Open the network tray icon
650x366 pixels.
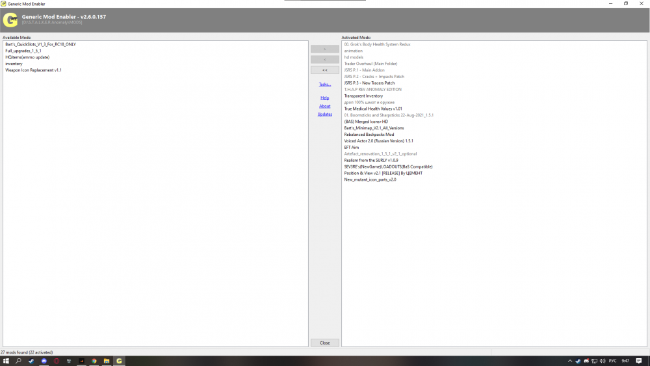[595, 361]
